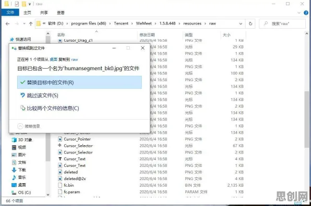Open the Share ribbon tab
The image size is (311, 206).
(x=44, y=12)
